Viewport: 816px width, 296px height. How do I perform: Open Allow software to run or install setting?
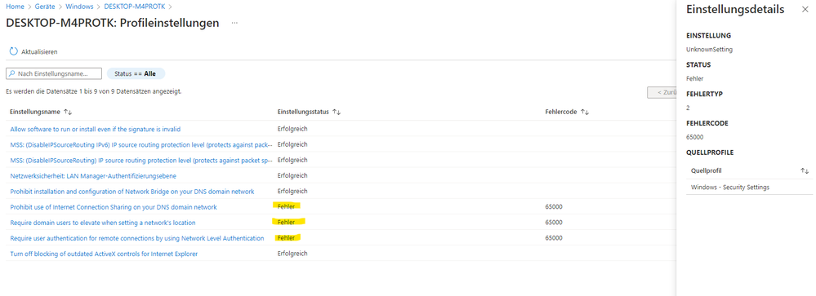point(96,129)
